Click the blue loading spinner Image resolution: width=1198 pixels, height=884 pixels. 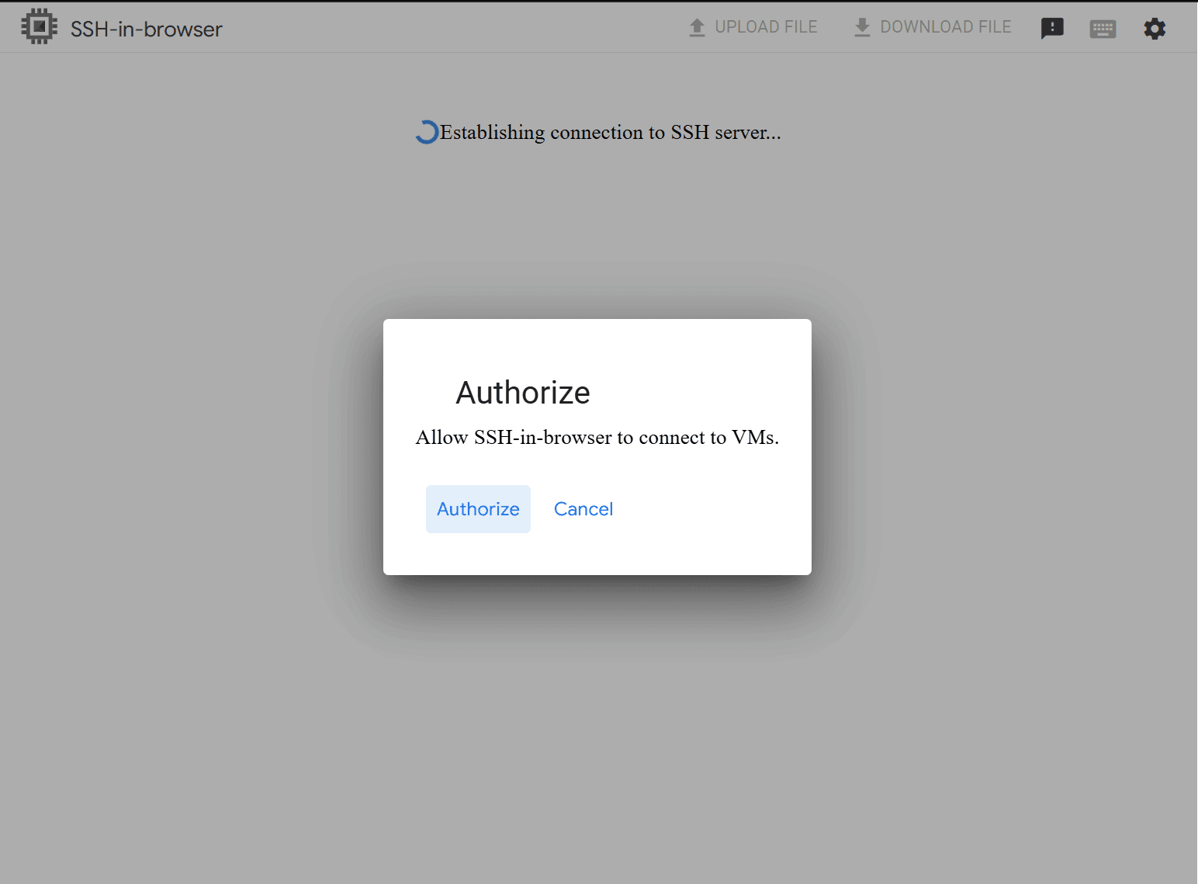point(426,133)
